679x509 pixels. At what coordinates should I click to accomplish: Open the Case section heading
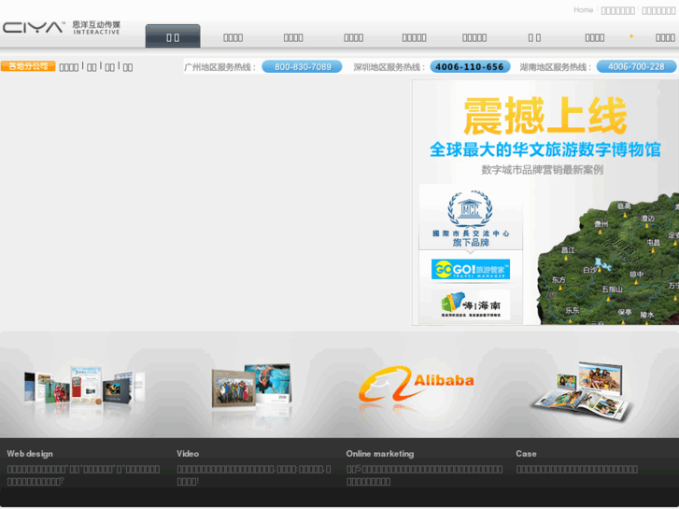[526, 454]
